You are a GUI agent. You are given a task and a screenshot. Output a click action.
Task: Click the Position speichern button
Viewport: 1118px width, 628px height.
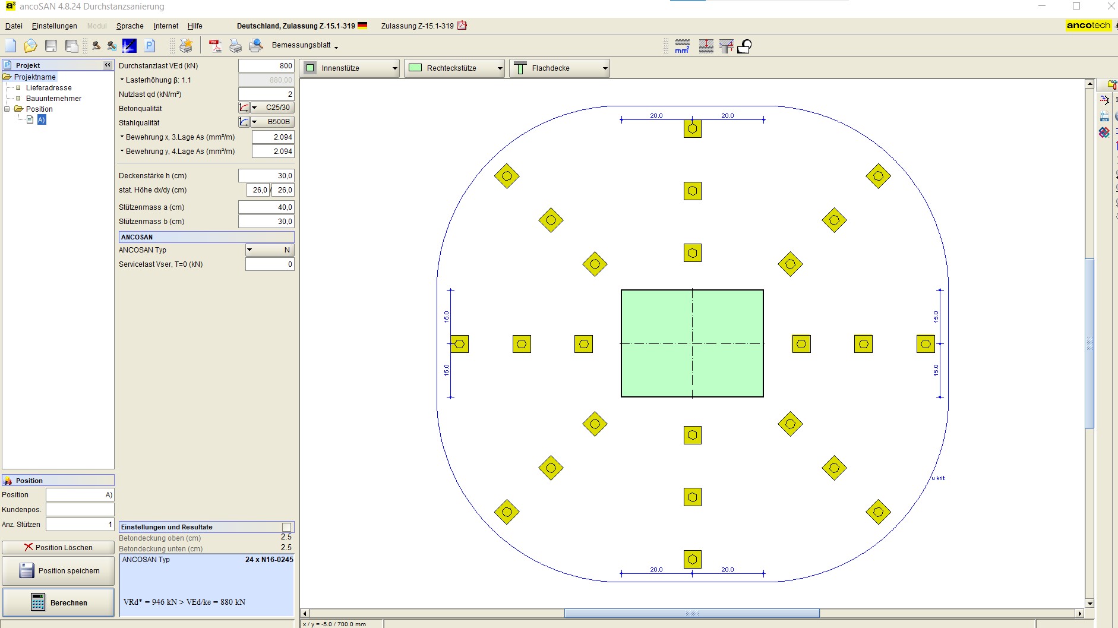[58, 571]
